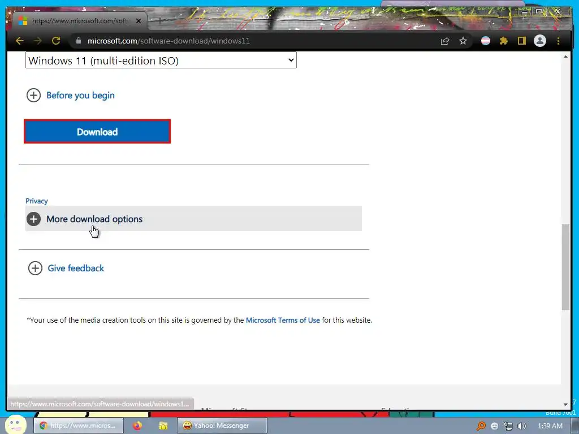
Task: Open the extensions puzzle icon
Action: [504, 41]
